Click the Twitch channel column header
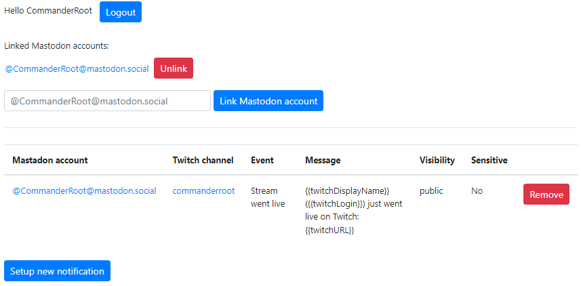 click(x=203, y=160)
